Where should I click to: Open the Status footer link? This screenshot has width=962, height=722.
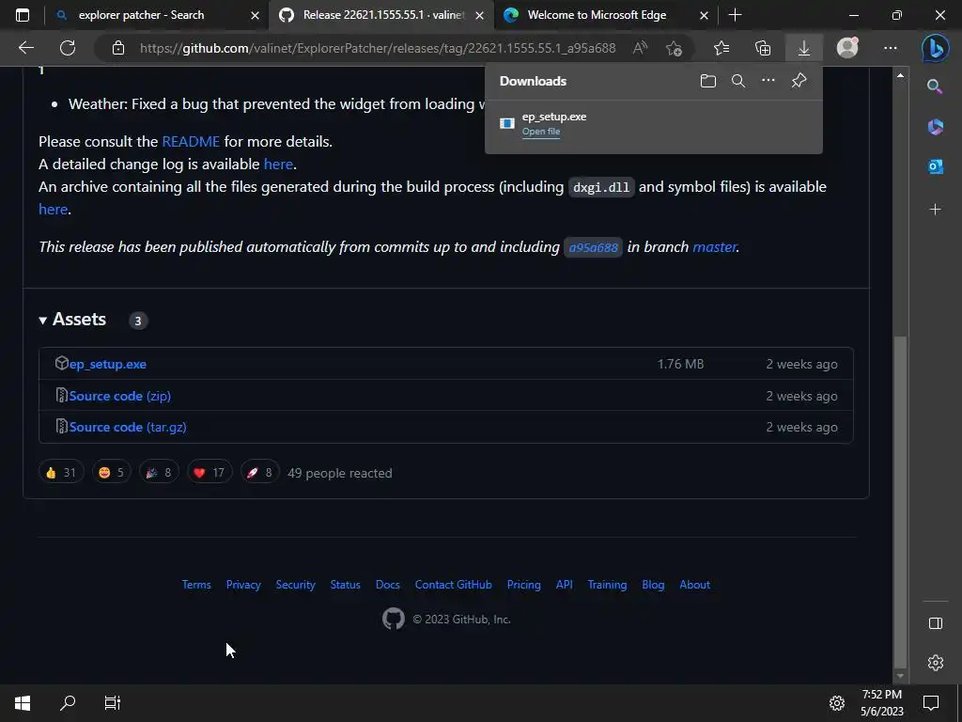345,585
